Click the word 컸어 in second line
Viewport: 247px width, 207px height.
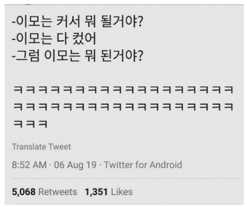pyautogui.click(x=84, y=39)
